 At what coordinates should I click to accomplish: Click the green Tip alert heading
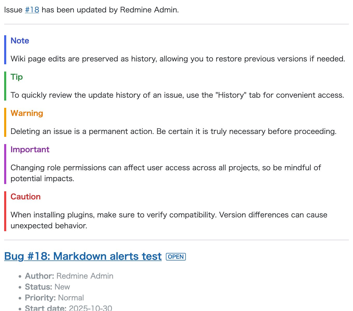pos(17,77)
